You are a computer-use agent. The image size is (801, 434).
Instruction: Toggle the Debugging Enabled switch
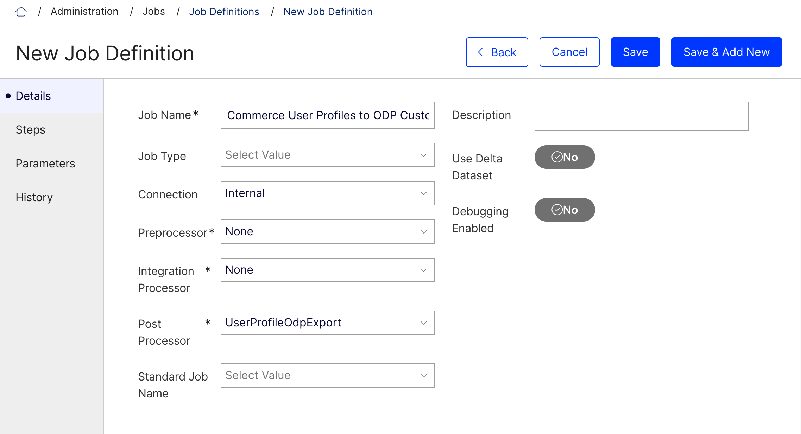coord(565,210)
